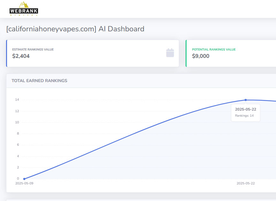276x201 pixels.
Task: Click the $9,000 potential value
Action: [201, 56]
